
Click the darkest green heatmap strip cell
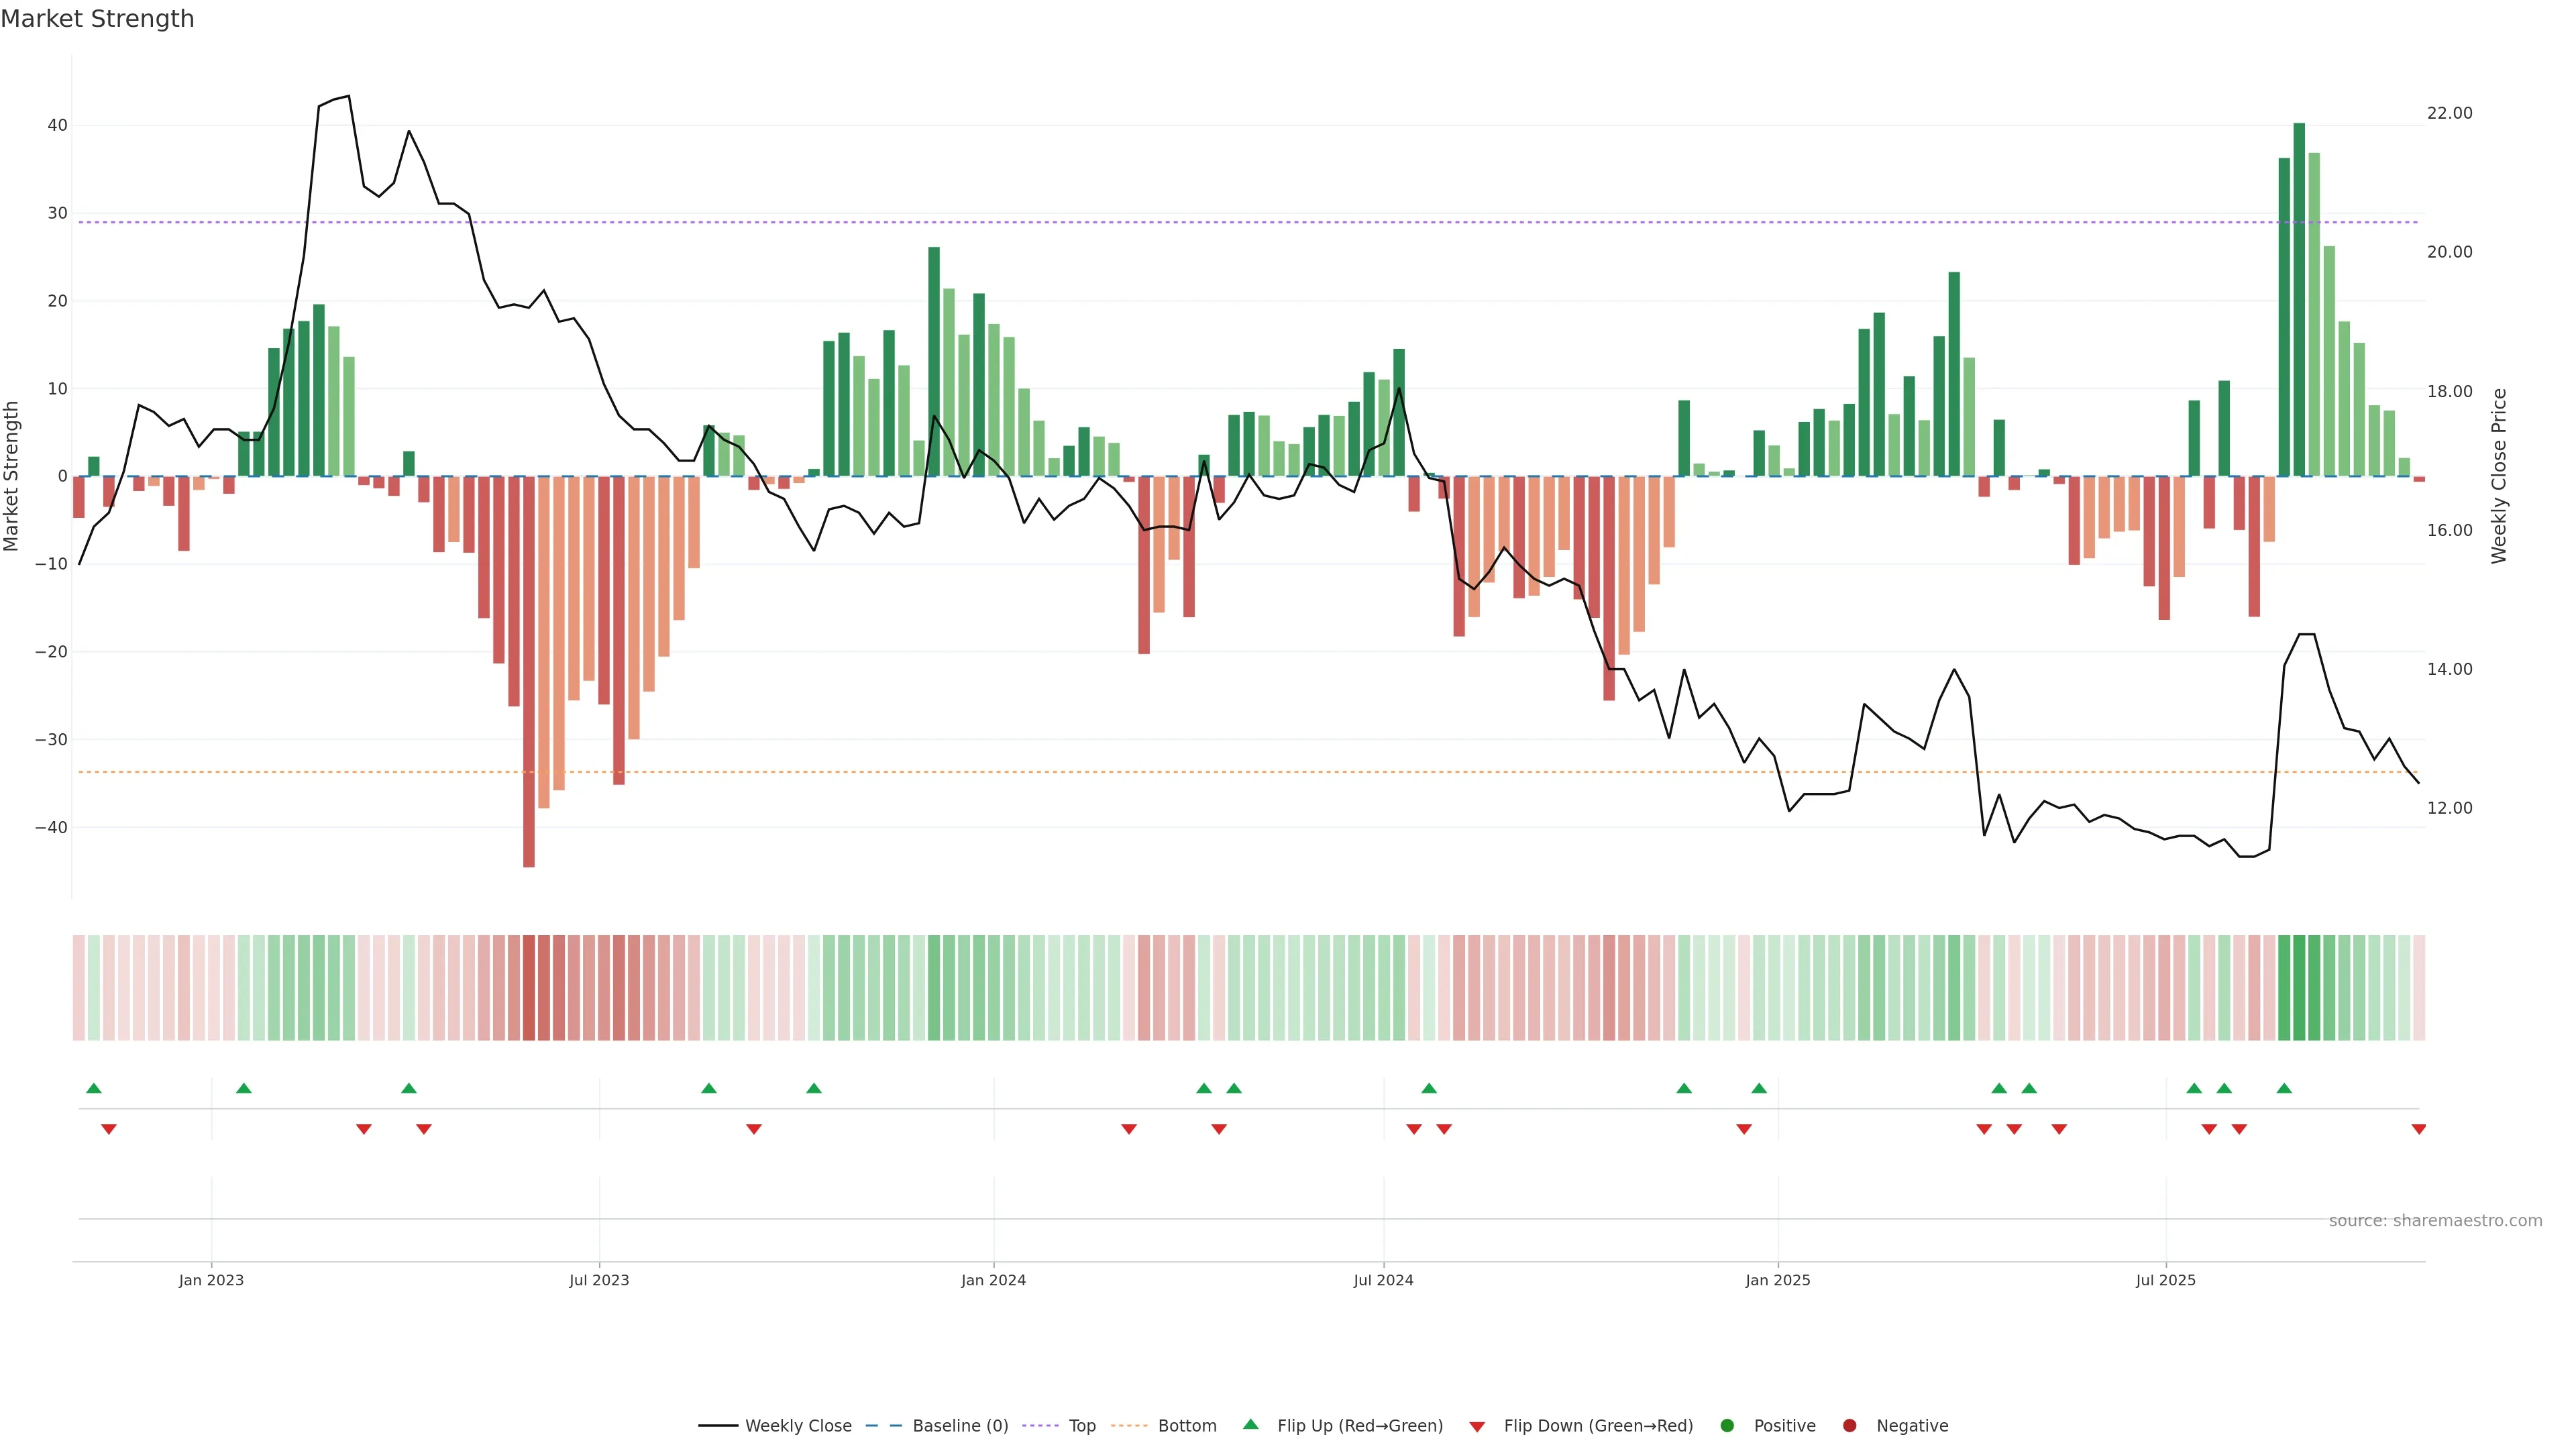tap(2299, 988)
